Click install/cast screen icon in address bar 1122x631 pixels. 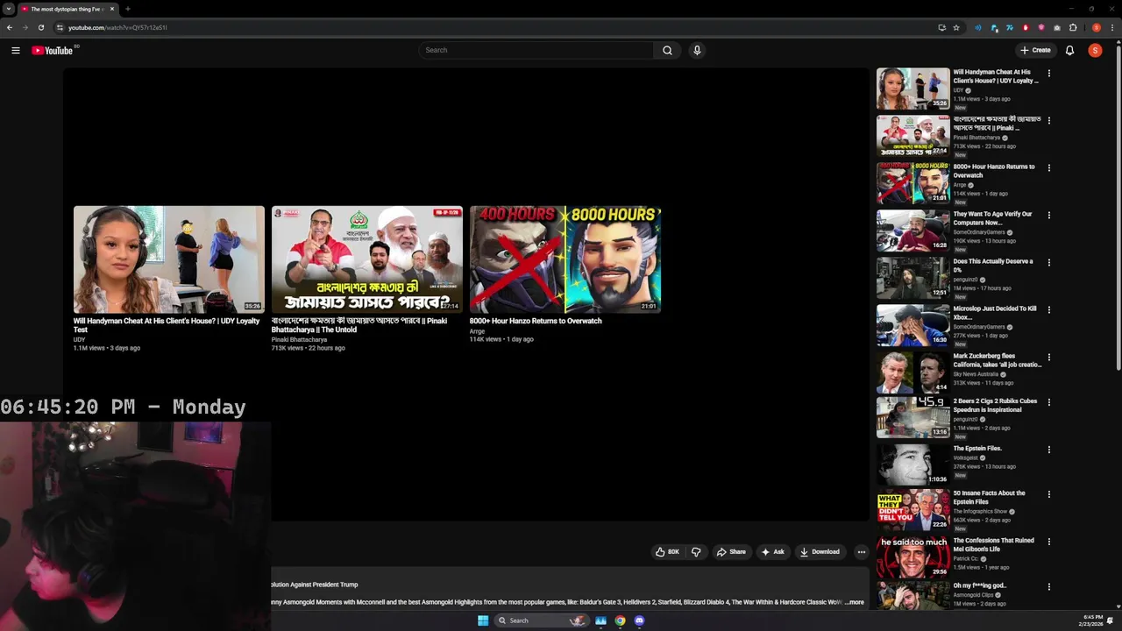[942, 27]
